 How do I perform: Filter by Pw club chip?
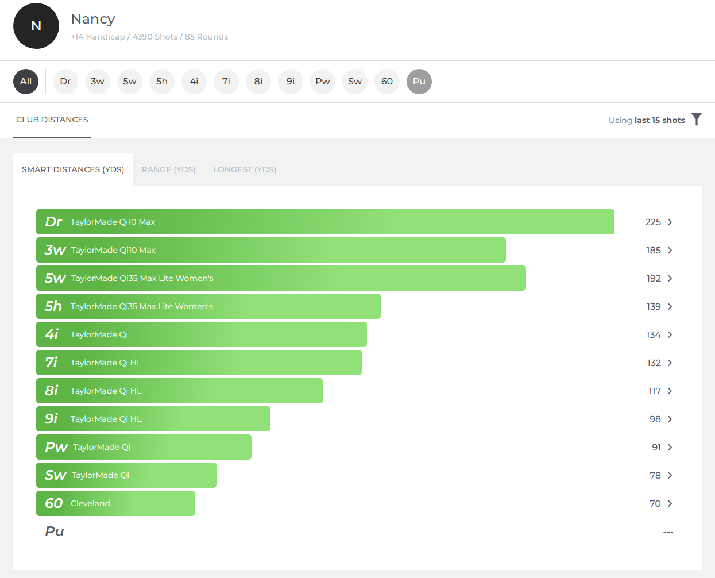coord(323,82)
